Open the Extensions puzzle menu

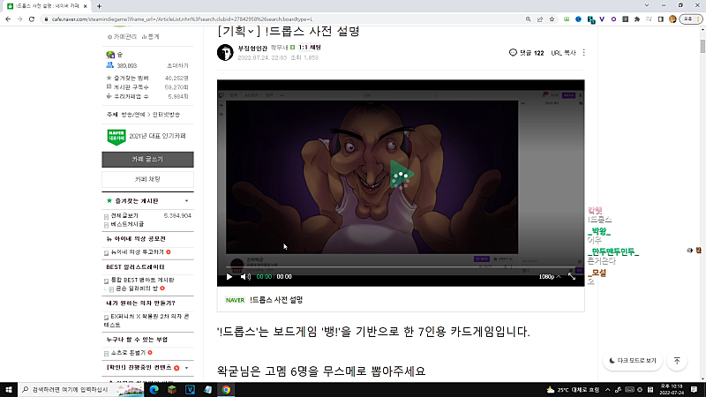(637, 19)
